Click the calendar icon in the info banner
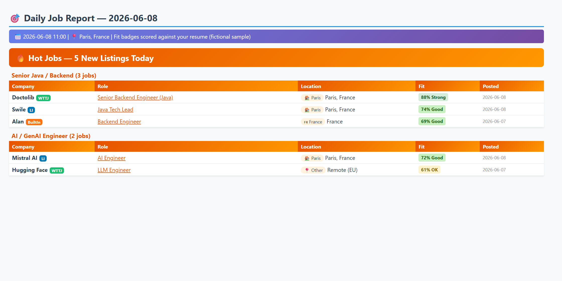Screen dimensions: 562x281 point(18,37)
